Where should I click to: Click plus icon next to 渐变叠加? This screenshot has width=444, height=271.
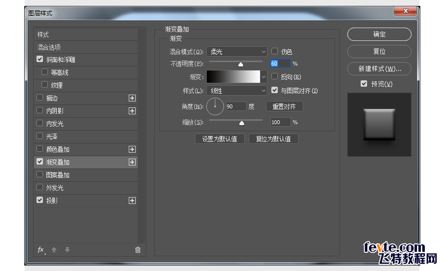[132, 162]
